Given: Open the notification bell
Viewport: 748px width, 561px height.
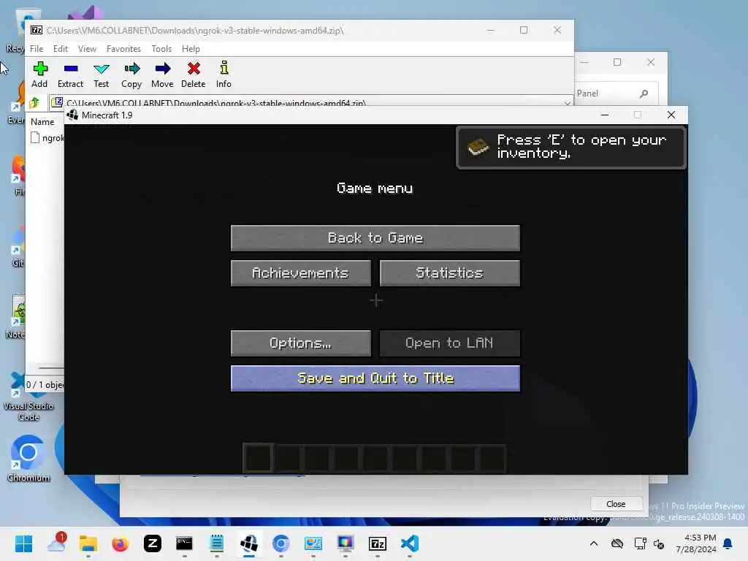Looking at the screenshot, I should 728,543.
